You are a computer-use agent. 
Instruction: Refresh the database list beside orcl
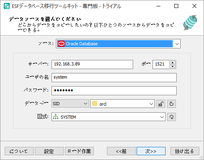pos(172,104)
